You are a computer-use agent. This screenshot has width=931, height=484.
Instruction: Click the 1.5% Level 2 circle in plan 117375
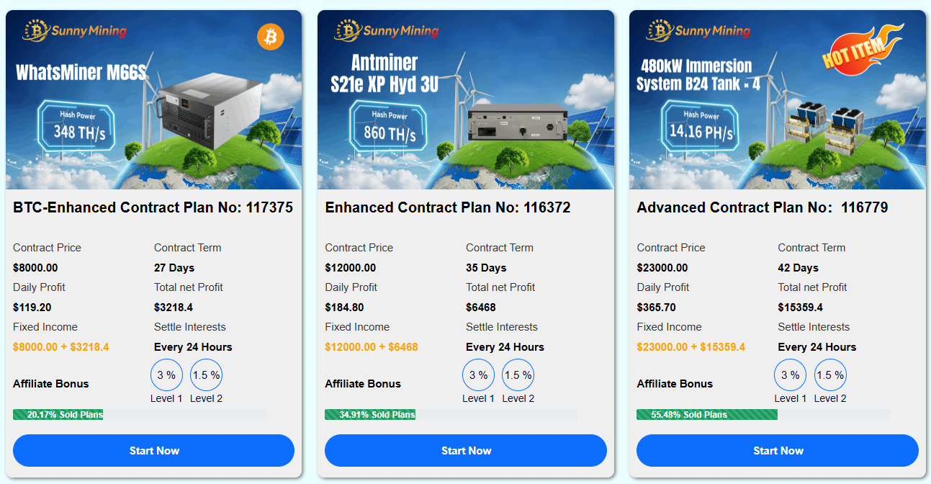[x=206, y=375]
